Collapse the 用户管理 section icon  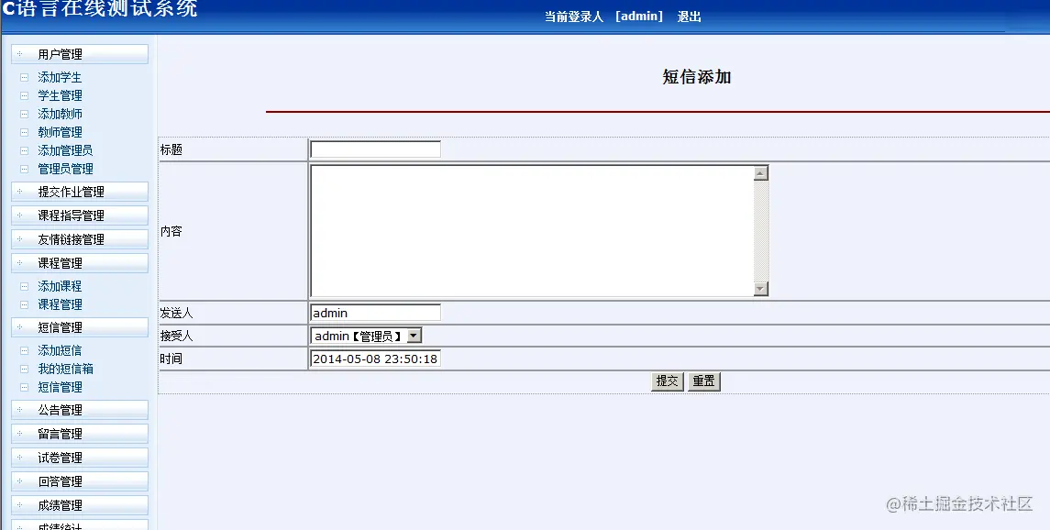click(x=18, y=53)
